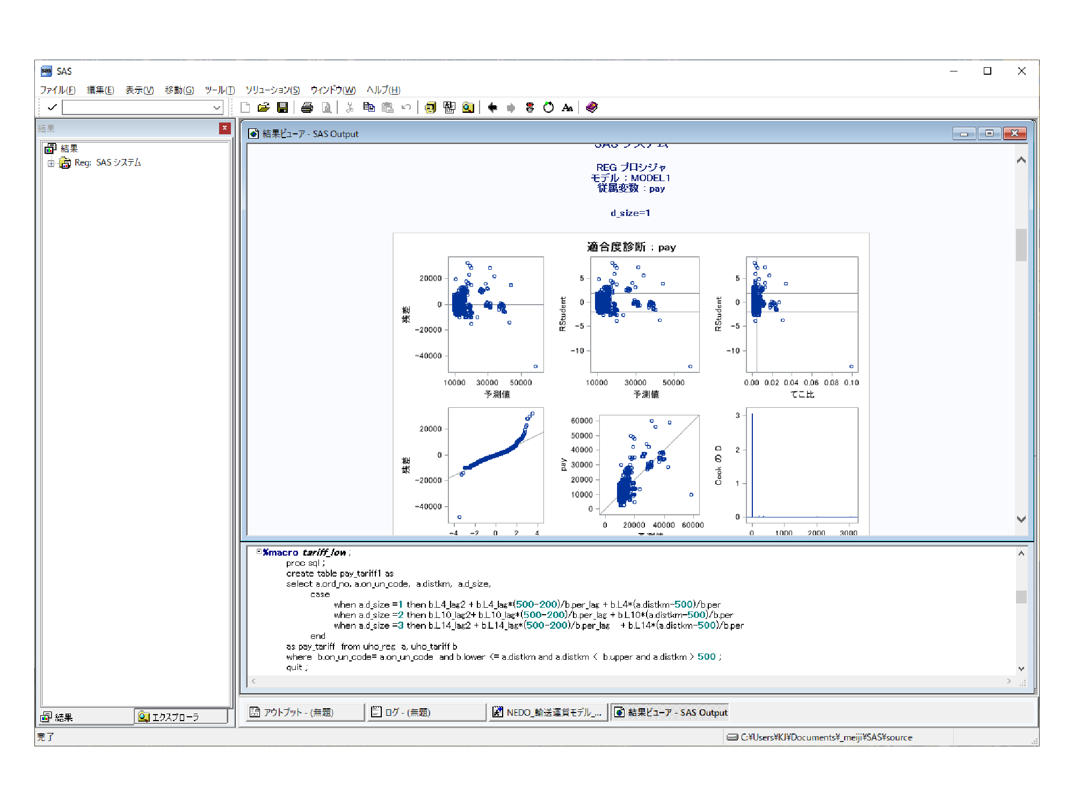Open the ウィンドウ(W) menu
1074x806 pixels.
pos(333,90)
